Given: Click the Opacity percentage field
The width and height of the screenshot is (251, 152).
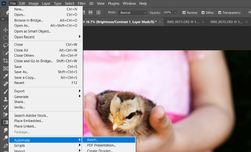Looking at the screenshot, I should (167, 13).
